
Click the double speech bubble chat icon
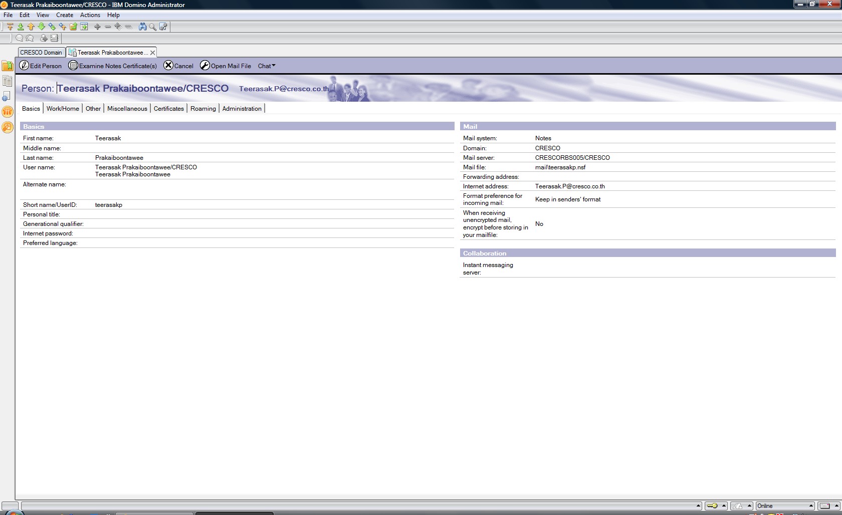(x=30, y=38)
